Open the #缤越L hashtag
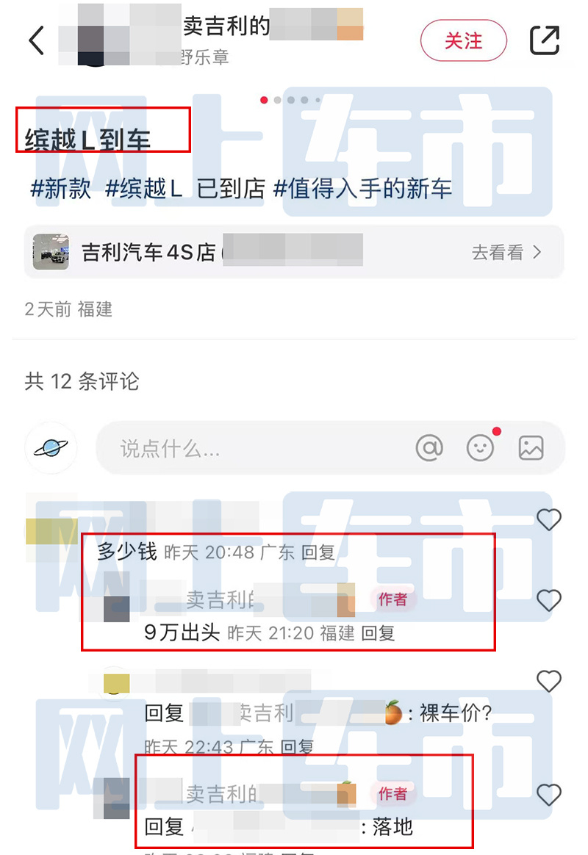This screenshot has width=588, height=855. tap(144, 189)
